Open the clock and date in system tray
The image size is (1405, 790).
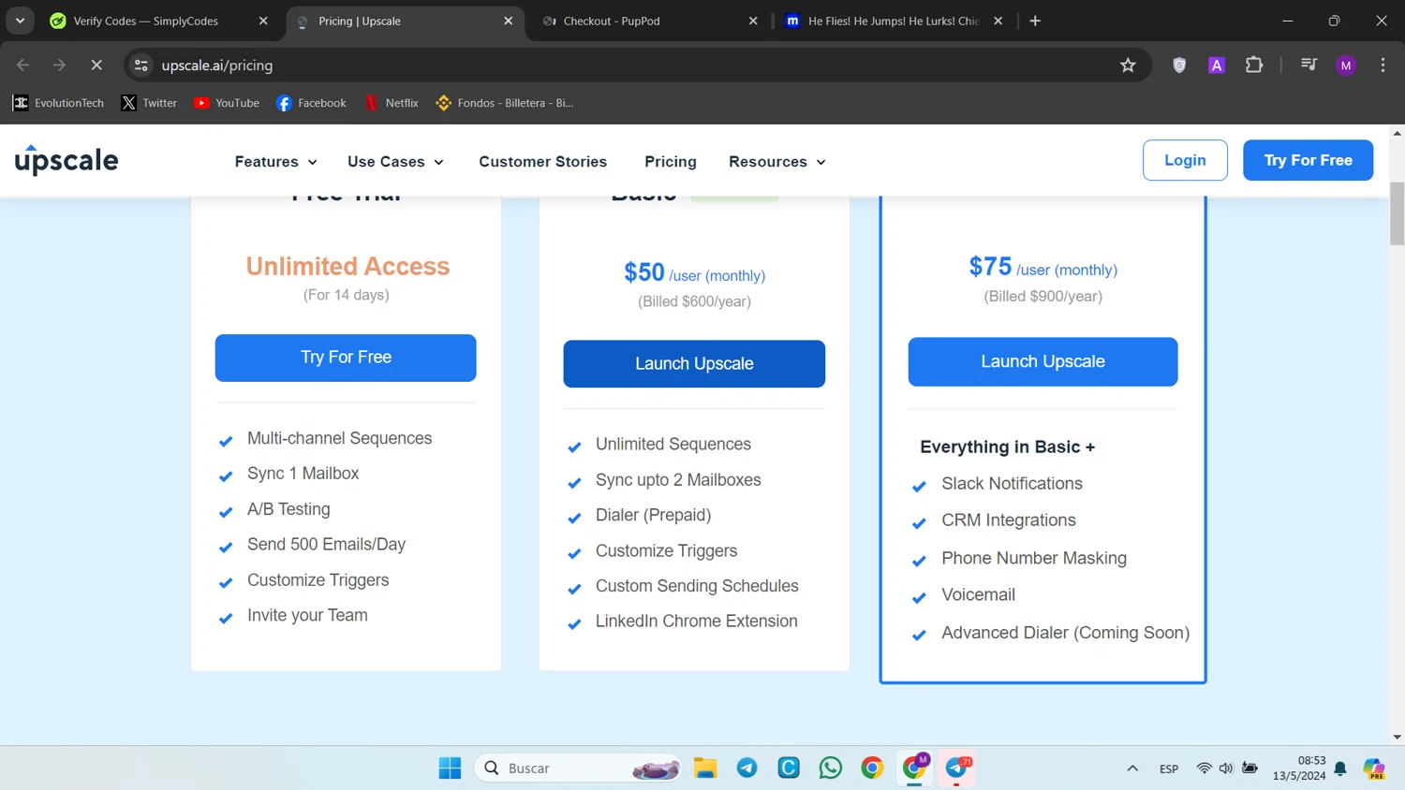coord(1299,768)
